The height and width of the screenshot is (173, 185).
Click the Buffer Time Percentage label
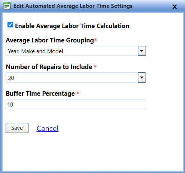pyautogui.click(x=40, y=94)
